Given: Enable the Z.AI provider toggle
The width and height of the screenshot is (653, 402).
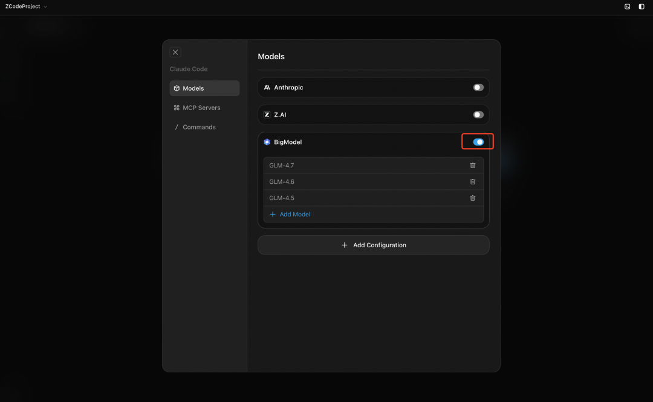Looking at the screenshot, I should 478,115.
